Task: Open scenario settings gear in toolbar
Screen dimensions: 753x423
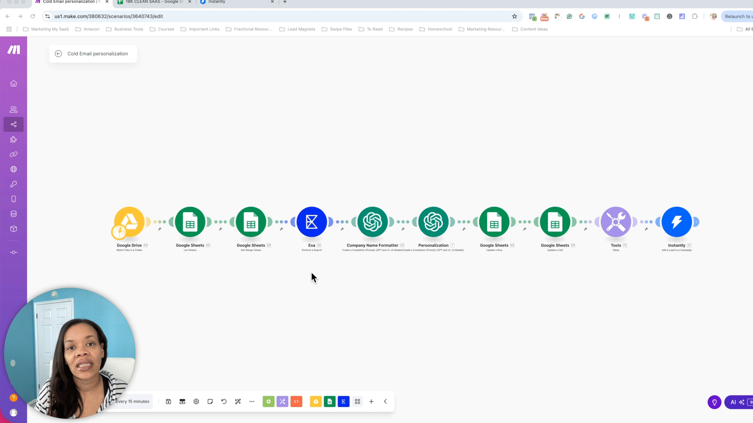Action: click(196, 401)
